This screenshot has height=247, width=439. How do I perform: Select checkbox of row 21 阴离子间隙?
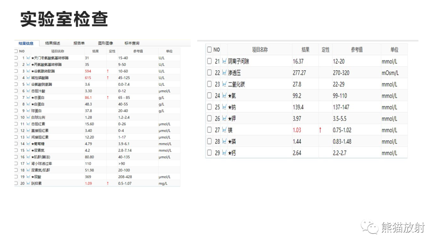pyautogui.click(x=209, y=61)
